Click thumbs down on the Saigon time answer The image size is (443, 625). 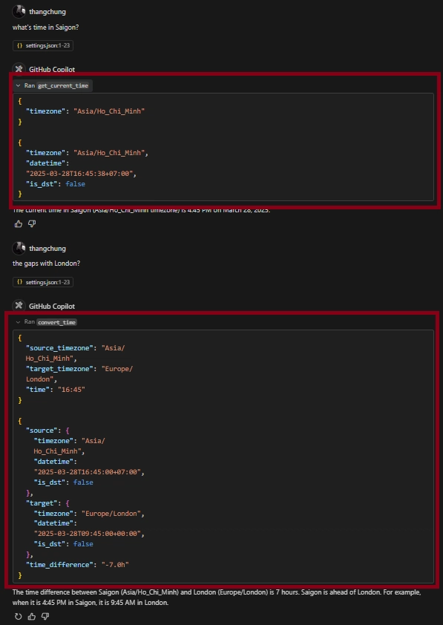coord(32,224)
